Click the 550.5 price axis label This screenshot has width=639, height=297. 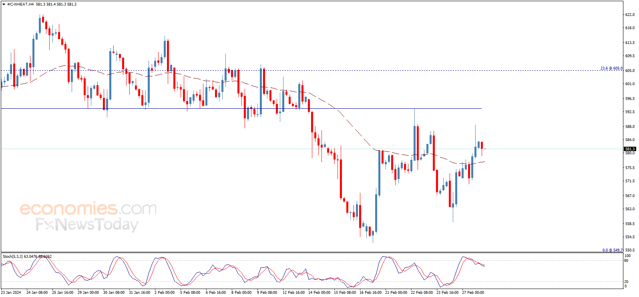(x=630, y=250)
